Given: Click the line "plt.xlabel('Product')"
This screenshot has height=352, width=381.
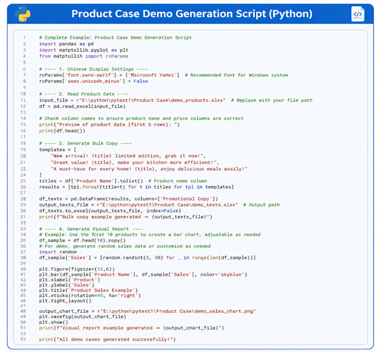Looking at the screenshot, I should [69, 280].
